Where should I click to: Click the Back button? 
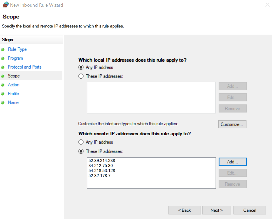pos(184,210)
